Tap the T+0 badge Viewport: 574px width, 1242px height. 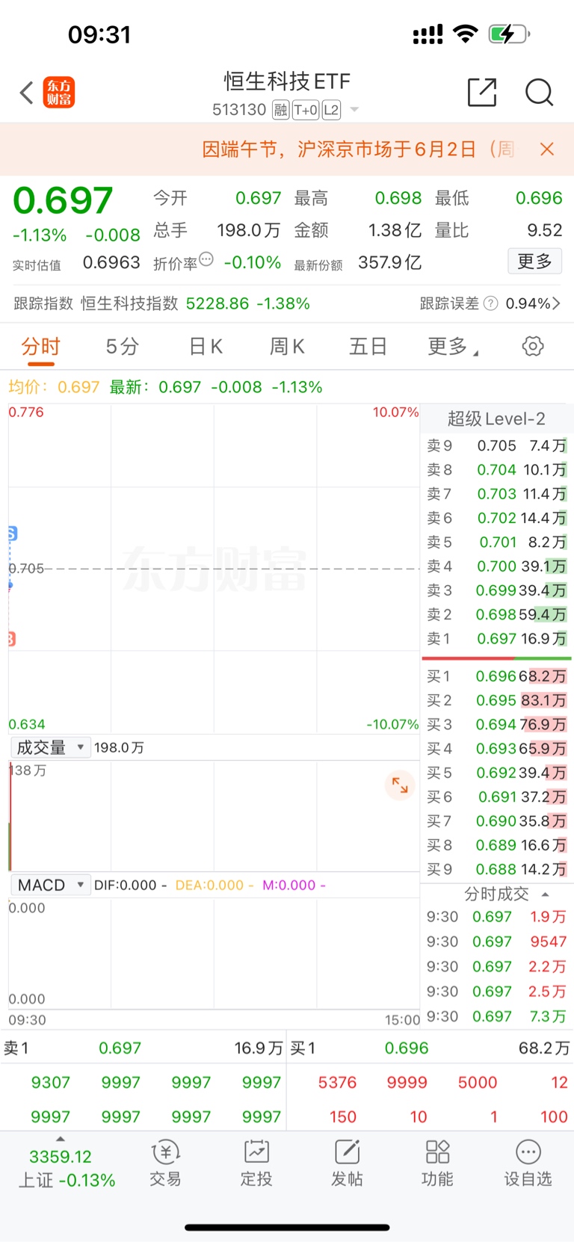pyautogui.click(x=306, y=111)
